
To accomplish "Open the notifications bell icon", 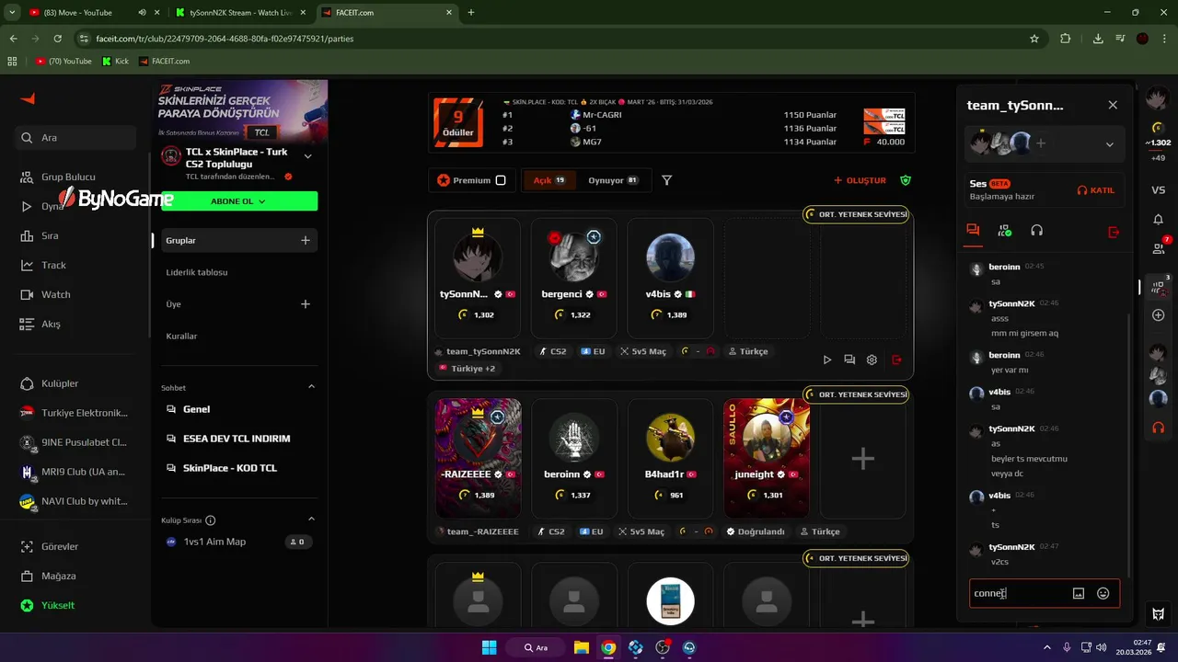I will point(1159,220).
